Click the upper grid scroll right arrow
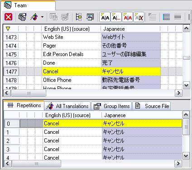Image resolution: width=192 pixels, height=170 pixels. [x=179, y=93]
